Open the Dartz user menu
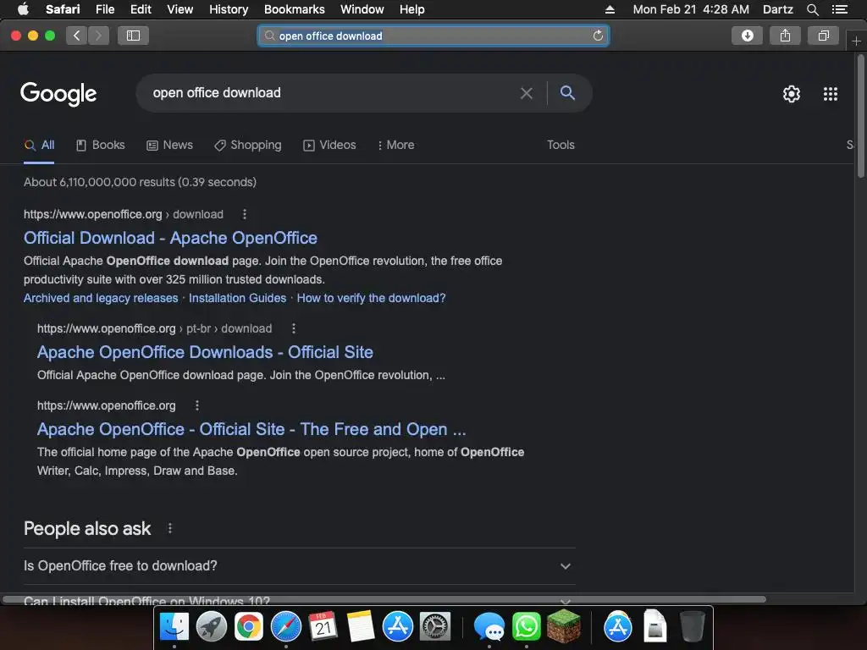867x650 pixels. tap(777, 9)
